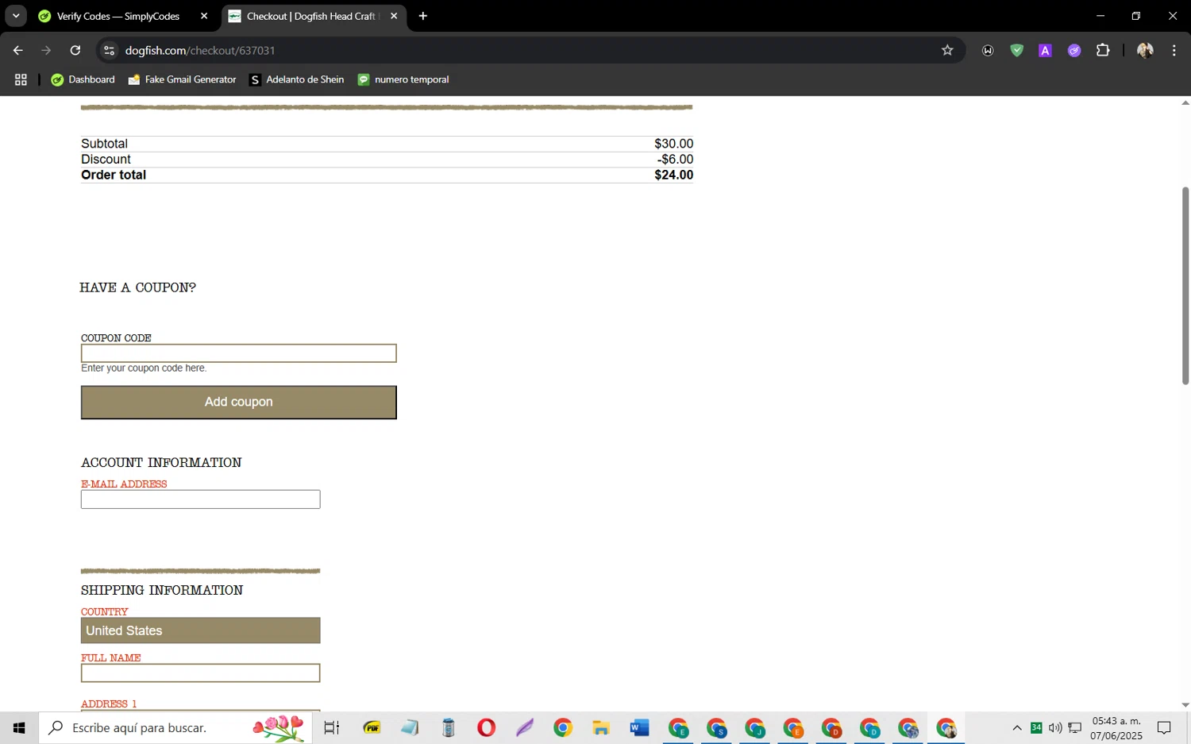Open the Windows Start menu

click(19, 727)
